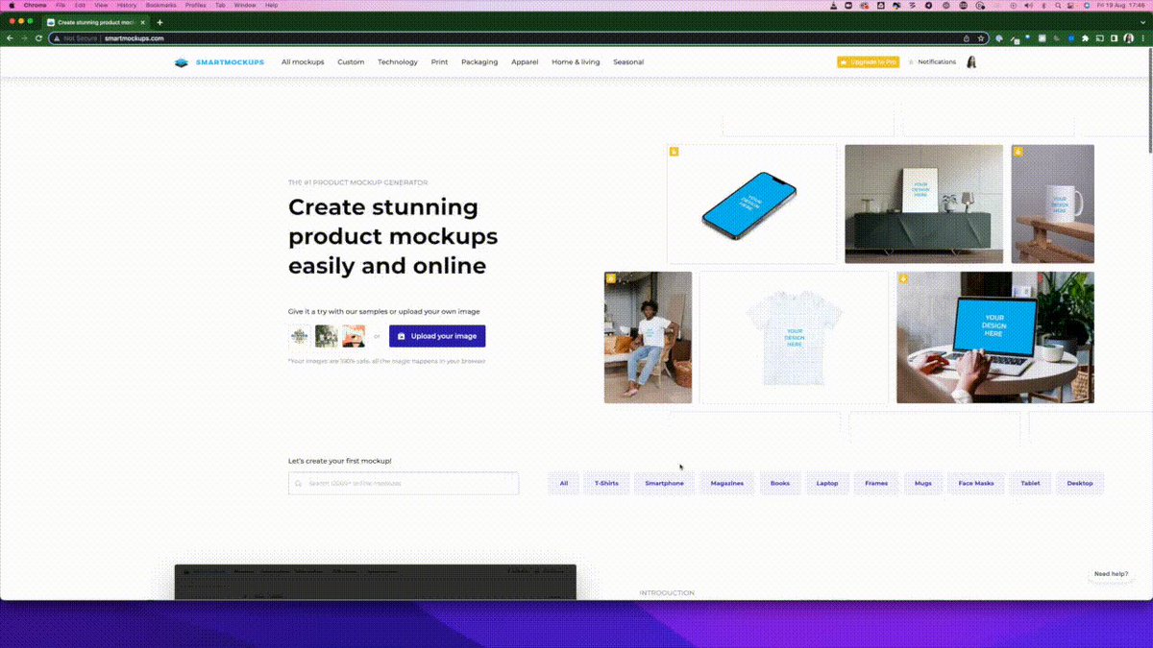Click the Upload your image button
Viewport: 1153px width, 648px height.
tap(437, 336)
